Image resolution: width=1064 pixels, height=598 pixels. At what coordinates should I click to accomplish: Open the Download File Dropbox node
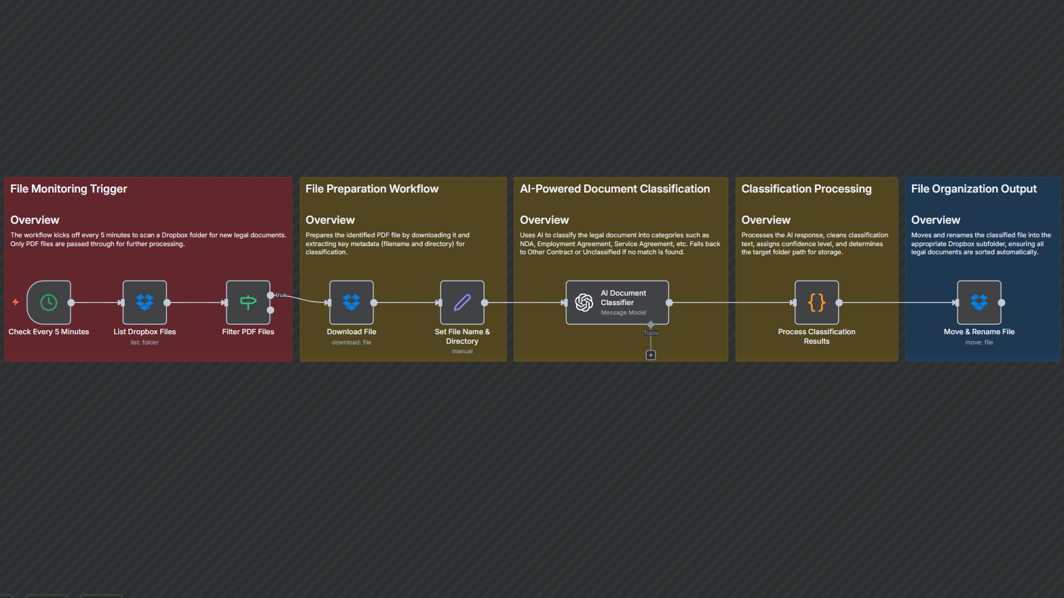351,302
